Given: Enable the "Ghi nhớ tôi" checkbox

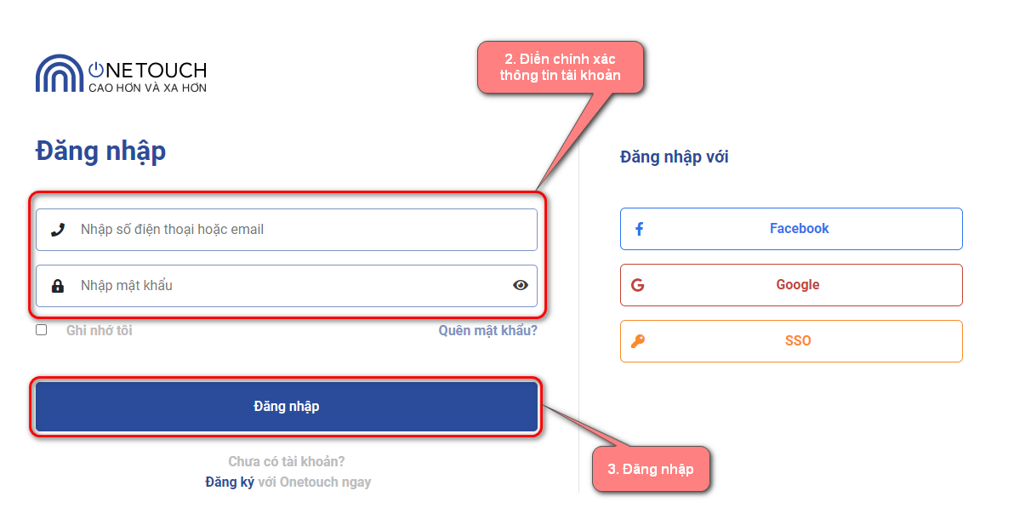Looking at the screenshot, I should [42, 330].
